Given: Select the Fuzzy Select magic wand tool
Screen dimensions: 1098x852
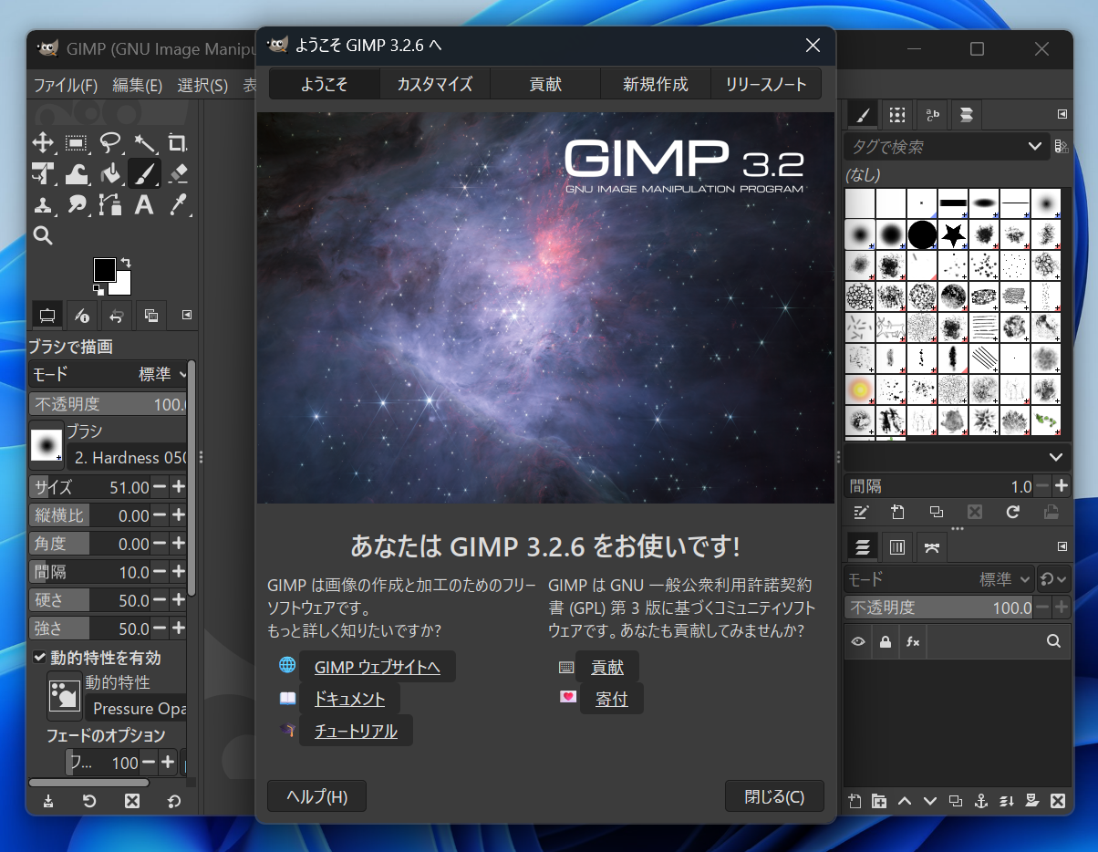Looking at the screenshot, I should coord(144,141).
